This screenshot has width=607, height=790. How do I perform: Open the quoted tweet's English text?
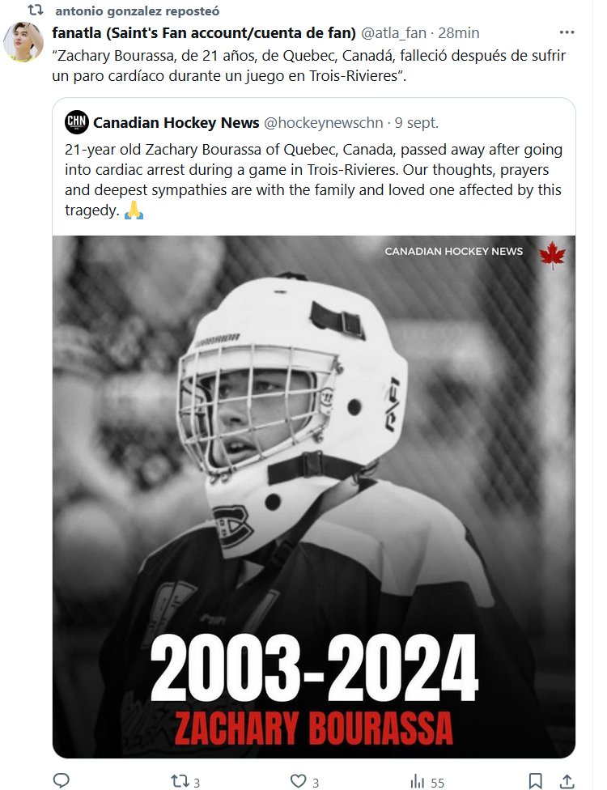coord(314,181)
